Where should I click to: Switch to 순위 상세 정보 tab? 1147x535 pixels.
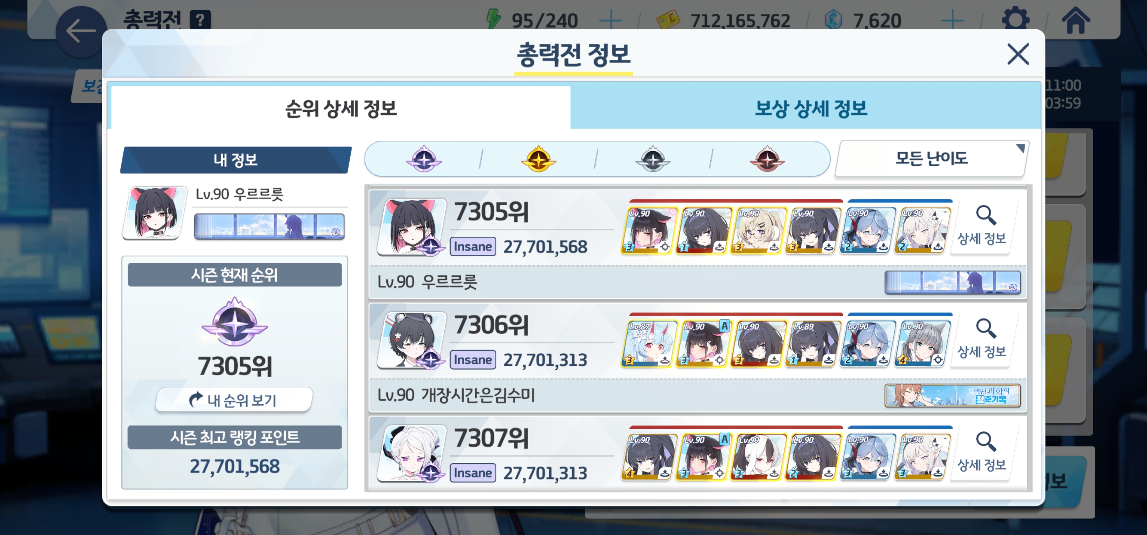tap(341, 108)
